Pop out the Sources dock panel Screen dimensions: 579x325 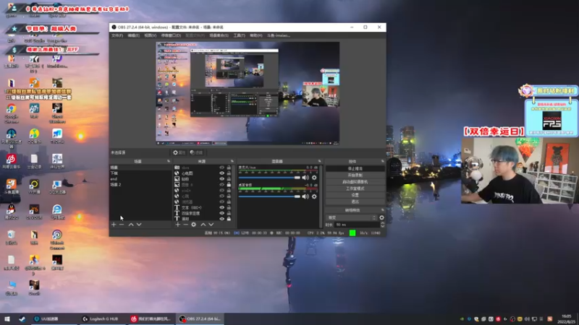232,161
